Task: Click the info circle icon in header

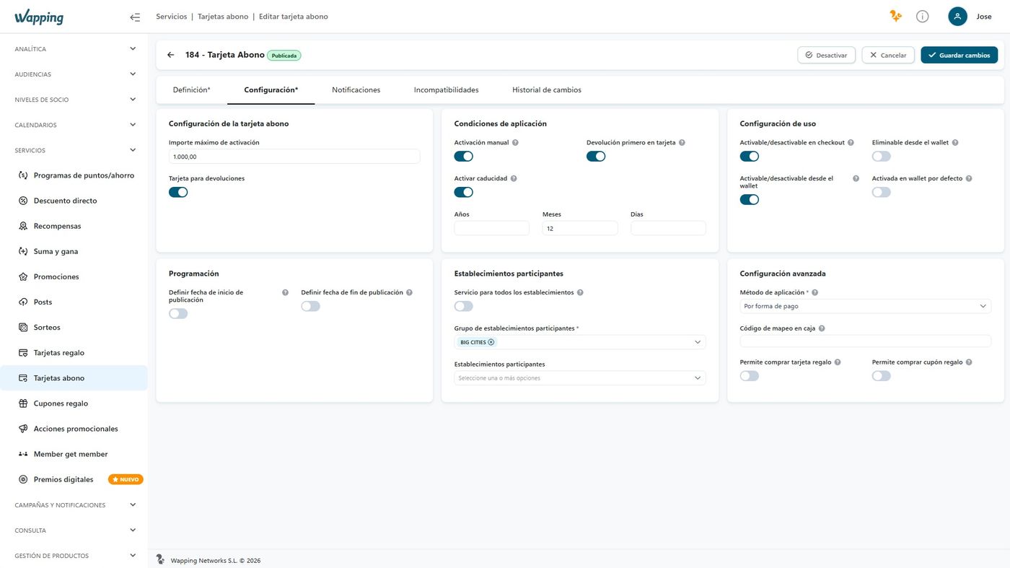Action: tap(922, 17)
